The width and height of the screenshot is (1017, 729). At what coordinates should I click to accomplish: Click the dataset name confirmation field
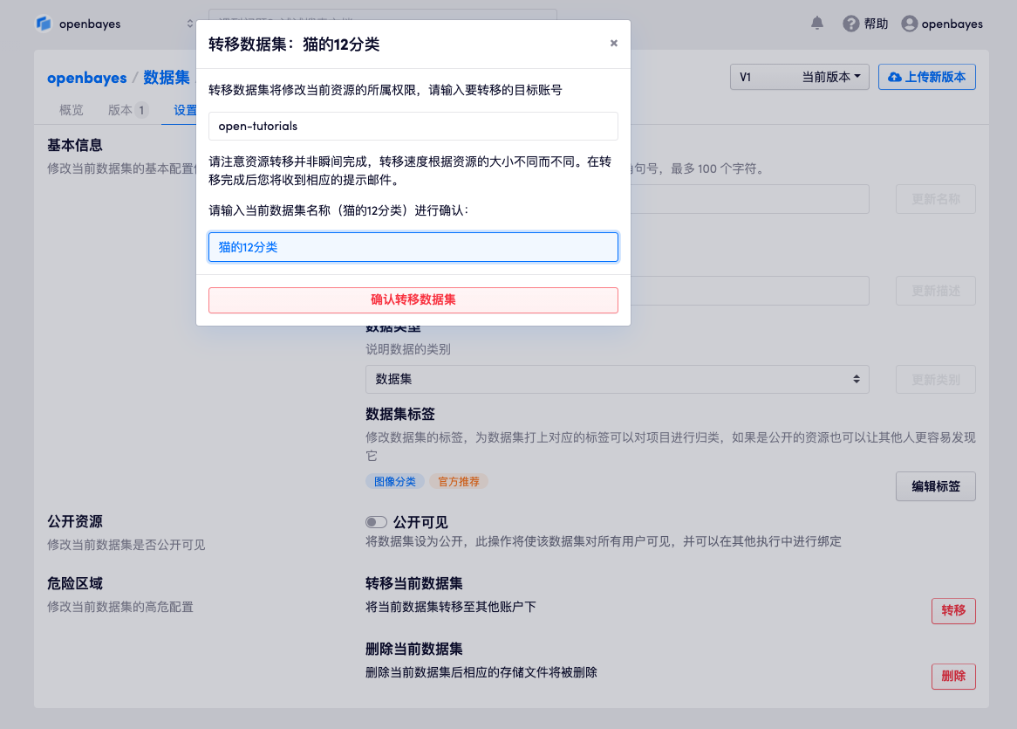coord(413,247)
